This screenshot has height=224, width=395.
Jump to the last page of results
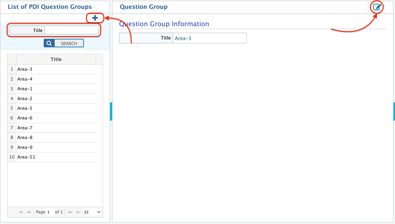(x=78, y=212)
